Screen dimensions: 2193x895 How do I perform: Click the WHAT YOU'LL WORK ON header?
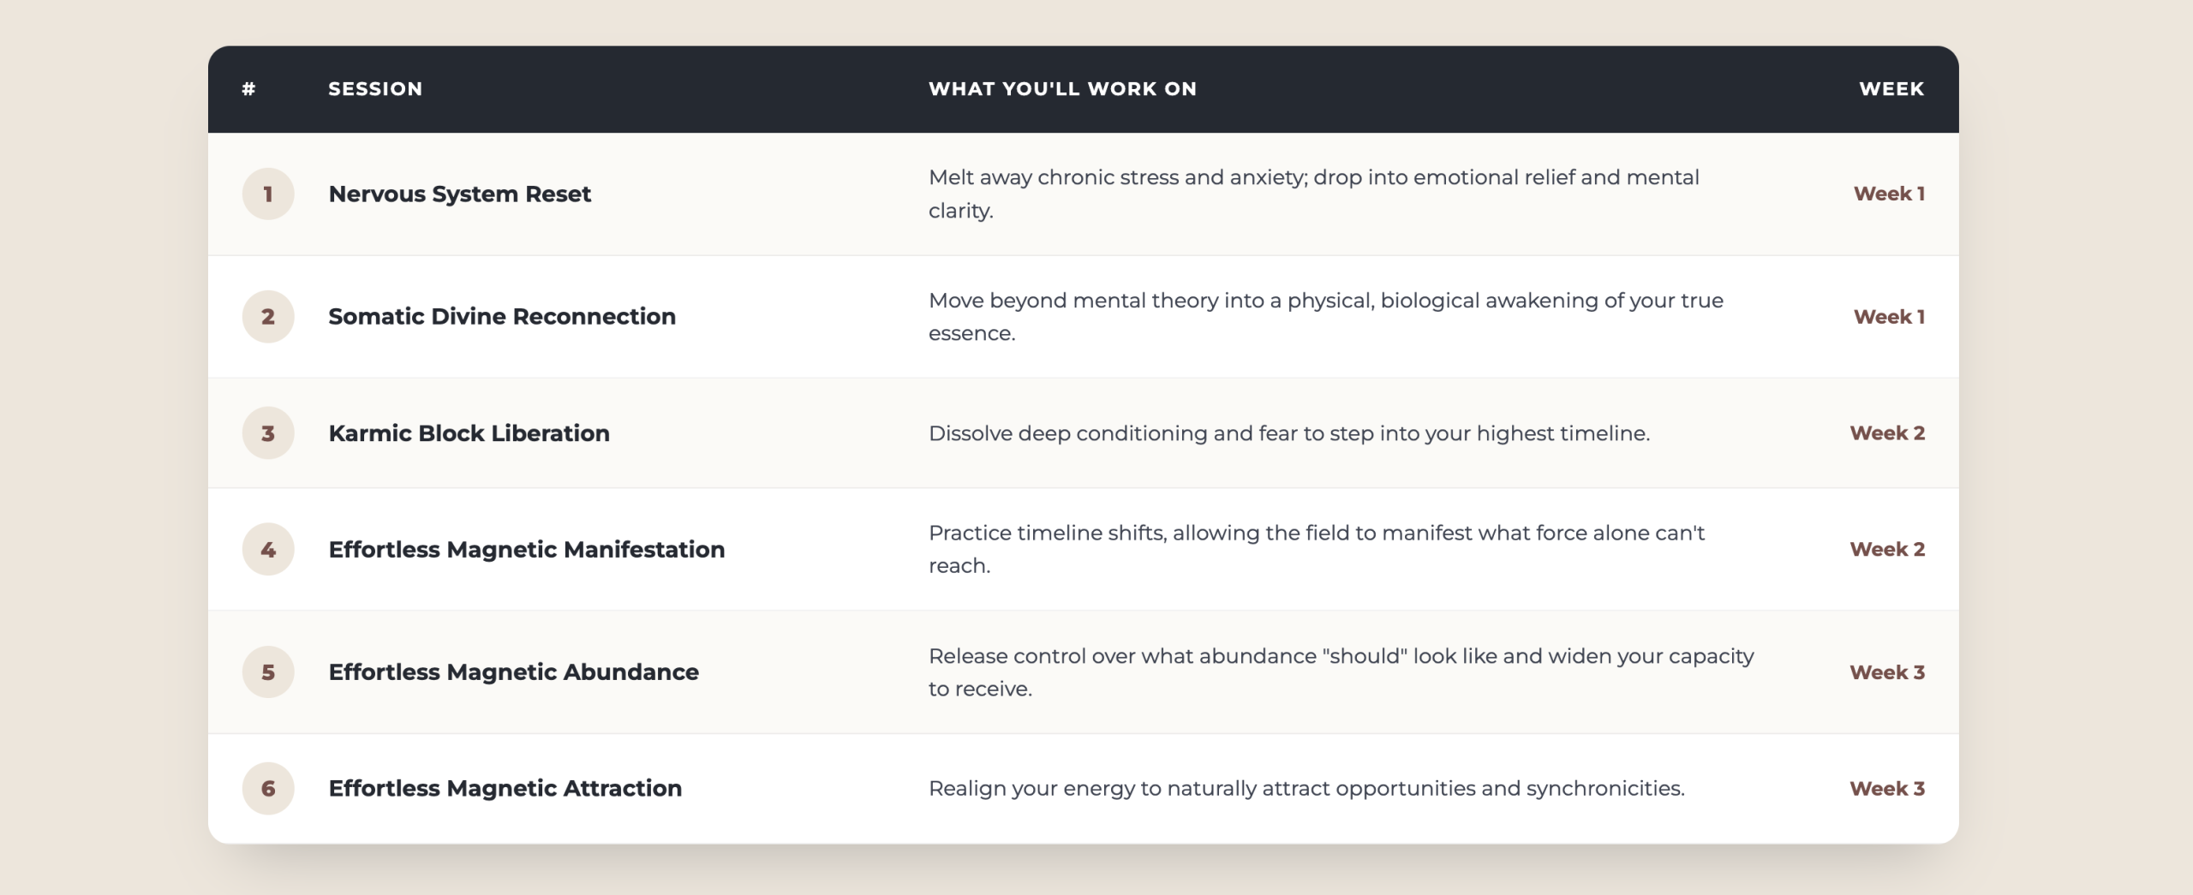[1062, 89]
